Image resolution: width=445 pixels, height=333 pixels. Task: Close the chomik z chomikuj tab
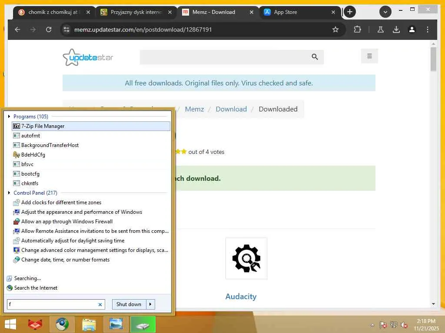88,12
